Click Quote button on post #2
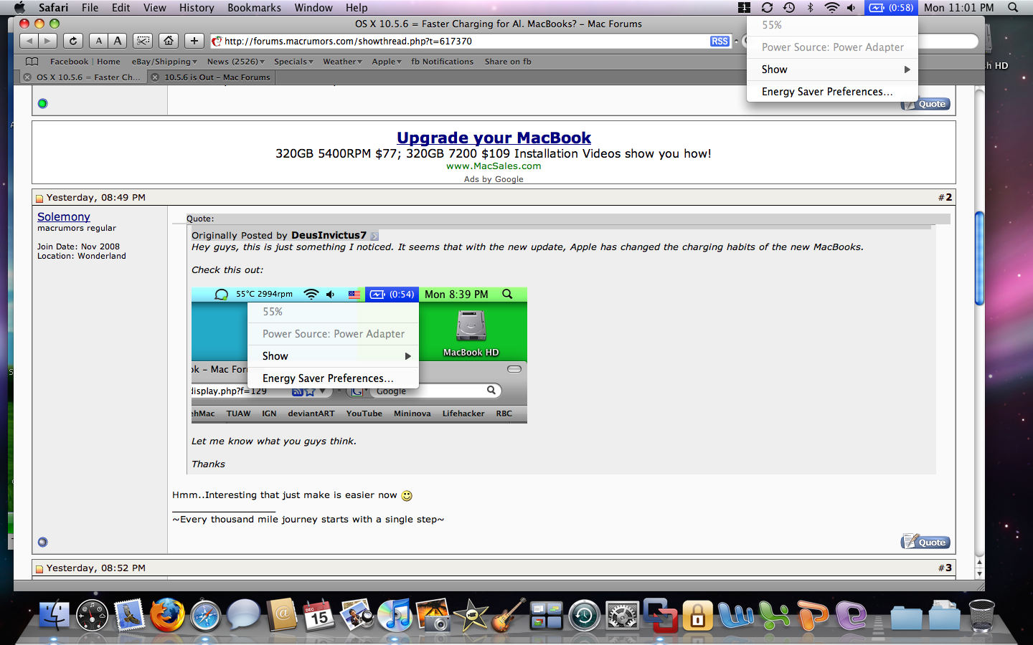 click(925, 542)
